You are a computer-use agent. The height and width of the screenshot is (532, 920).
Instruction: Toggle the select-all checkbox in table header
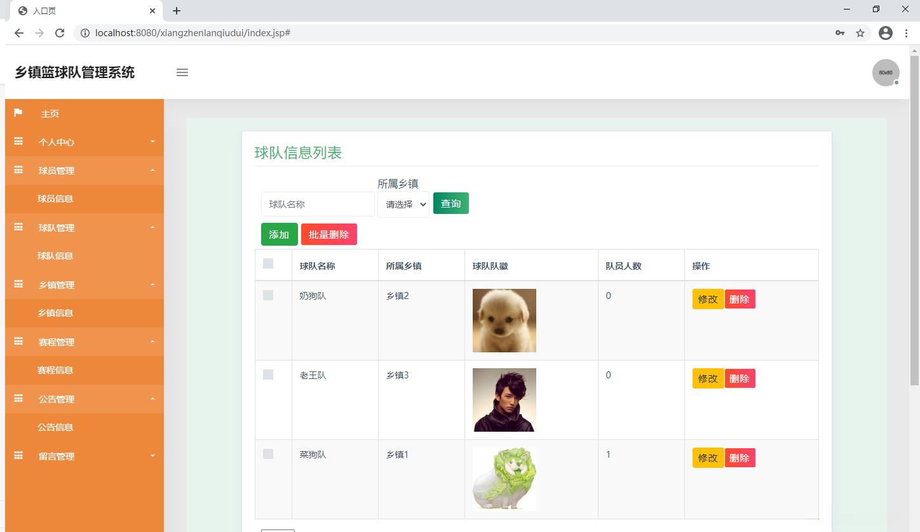(268, 263)
